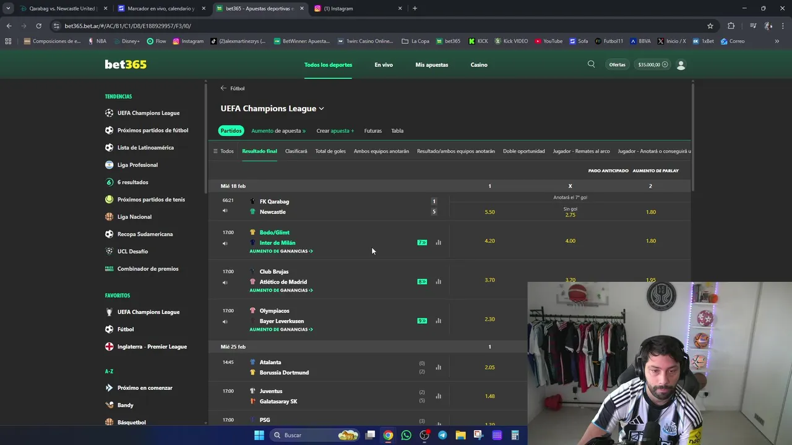Image resolution: width=792 pixels, height=445 pixels.
Task: Toggle sound icon for Bodo/Glimt match
Action: click(x=225, y=243)
